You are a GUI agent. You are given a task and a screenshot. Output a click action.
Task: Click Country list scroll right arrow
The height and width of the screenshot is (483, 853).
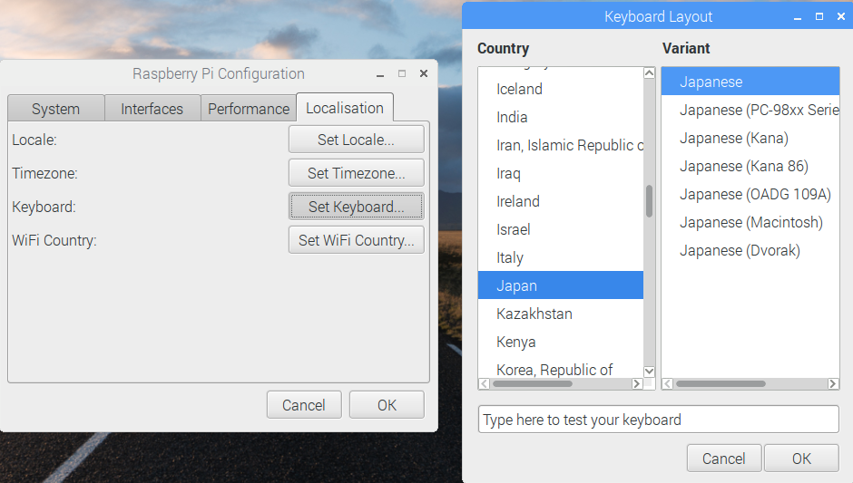point(637,383)
